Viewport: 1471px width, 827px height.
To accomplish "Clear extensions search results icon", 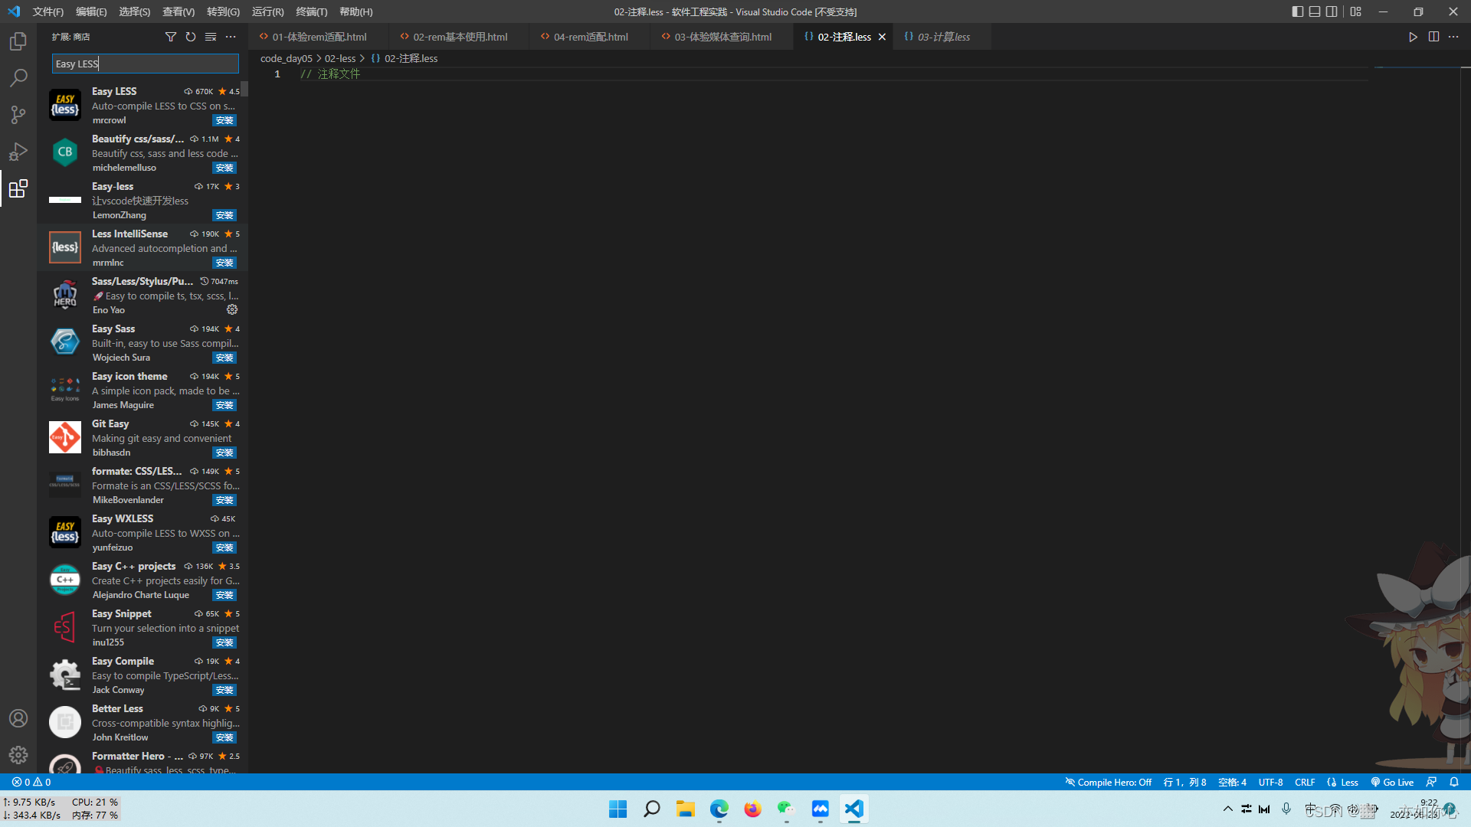I will point(211,37).
